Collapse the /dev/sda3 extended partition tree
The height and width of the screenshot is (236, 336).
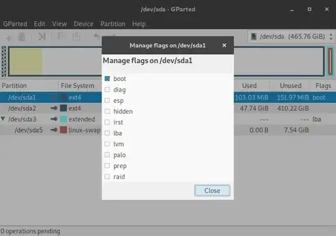point(2,118)
